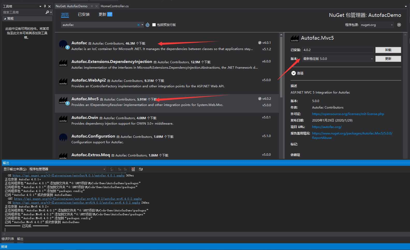Select the Autofac.Extras.Moq package

[167, 155]
